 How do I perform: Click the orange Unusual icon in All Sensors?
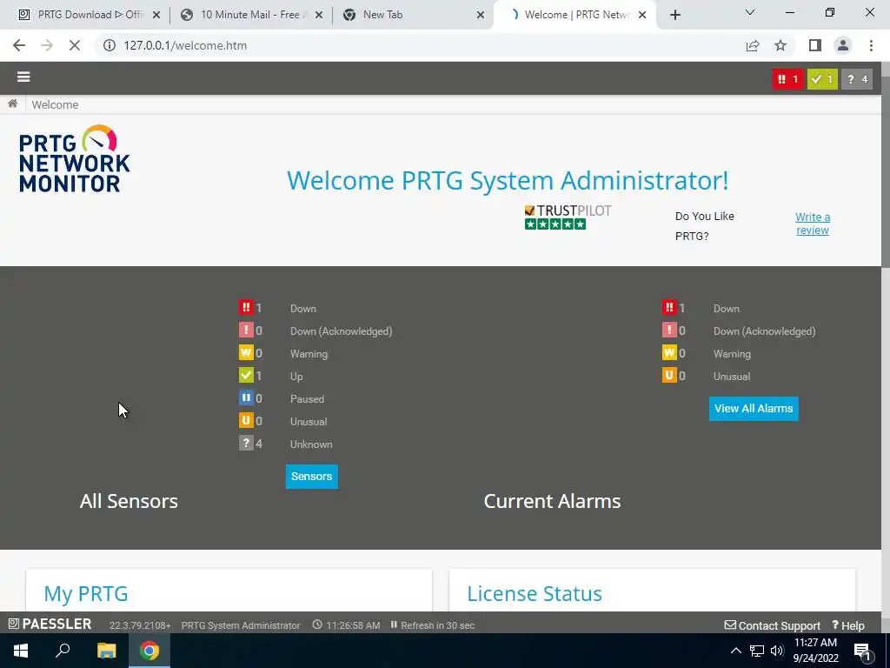coord(246,421)
